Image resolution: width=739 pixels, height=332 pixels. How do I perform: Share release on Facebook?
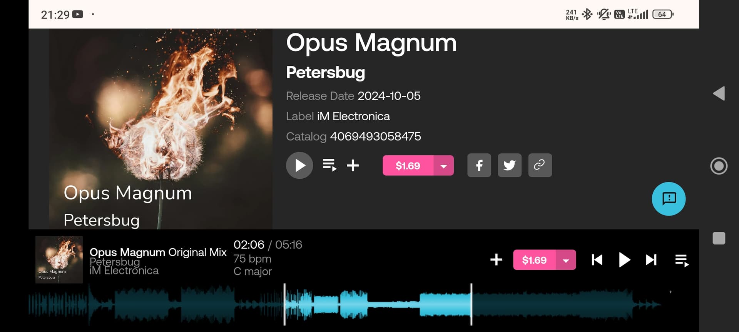click(x=479, y=165)
